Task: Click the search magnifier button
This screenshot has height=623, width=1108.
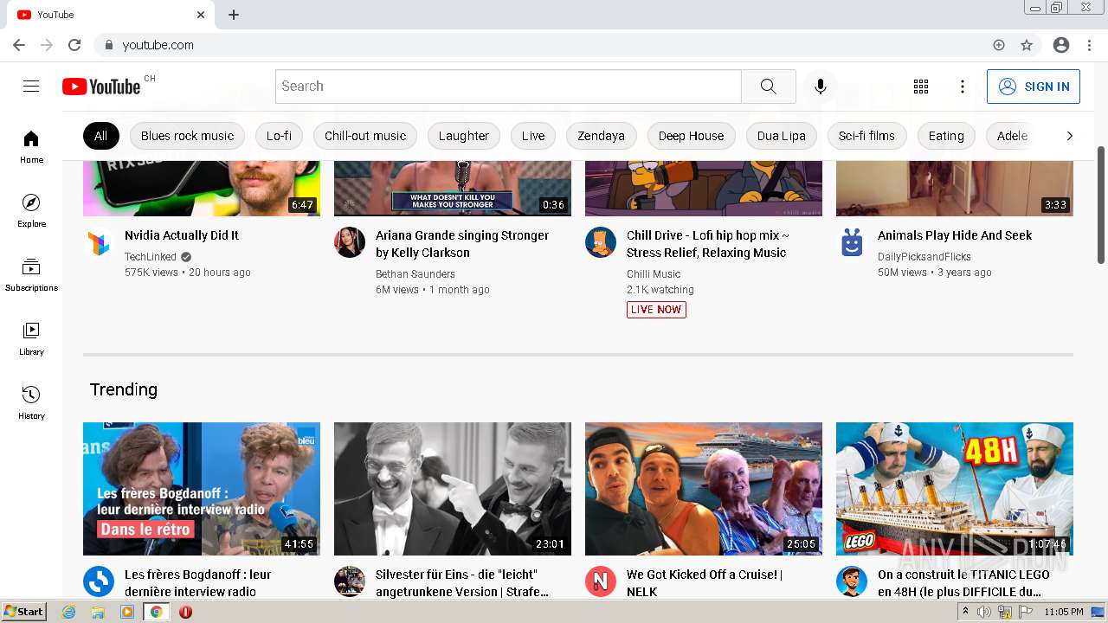Action: 769,87
